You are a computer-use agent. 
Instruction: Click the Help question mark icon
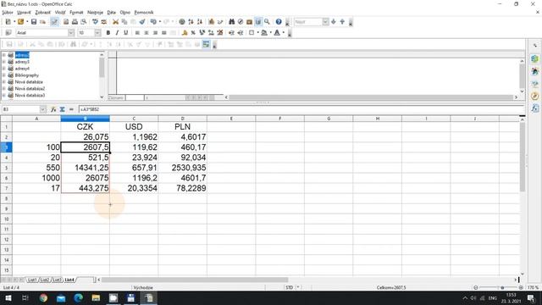(x=279, y=22)
